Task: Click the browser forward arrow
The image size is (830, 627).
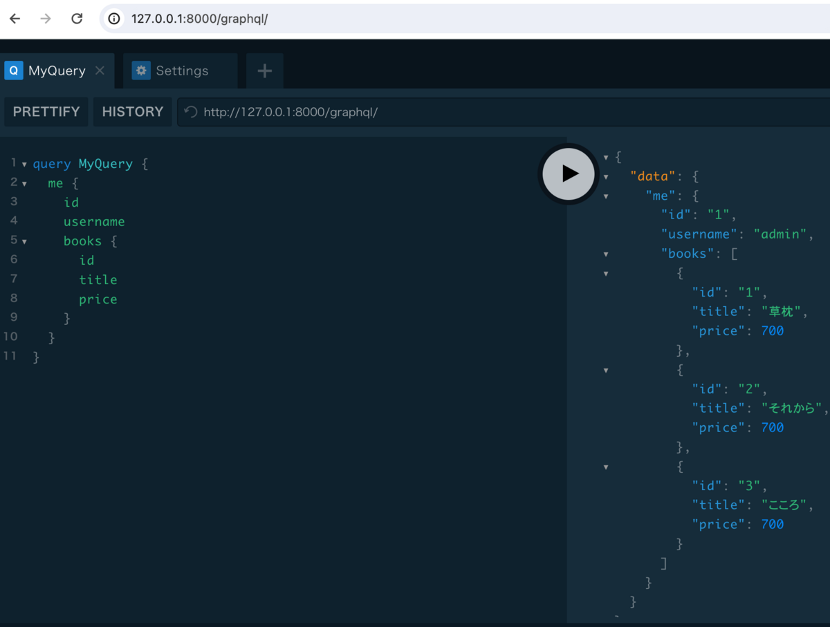Action: click(46, 19)
